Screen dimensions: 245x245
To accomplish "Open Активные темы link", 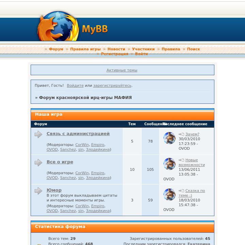I will pyautogui.click(x=122, y=70).
